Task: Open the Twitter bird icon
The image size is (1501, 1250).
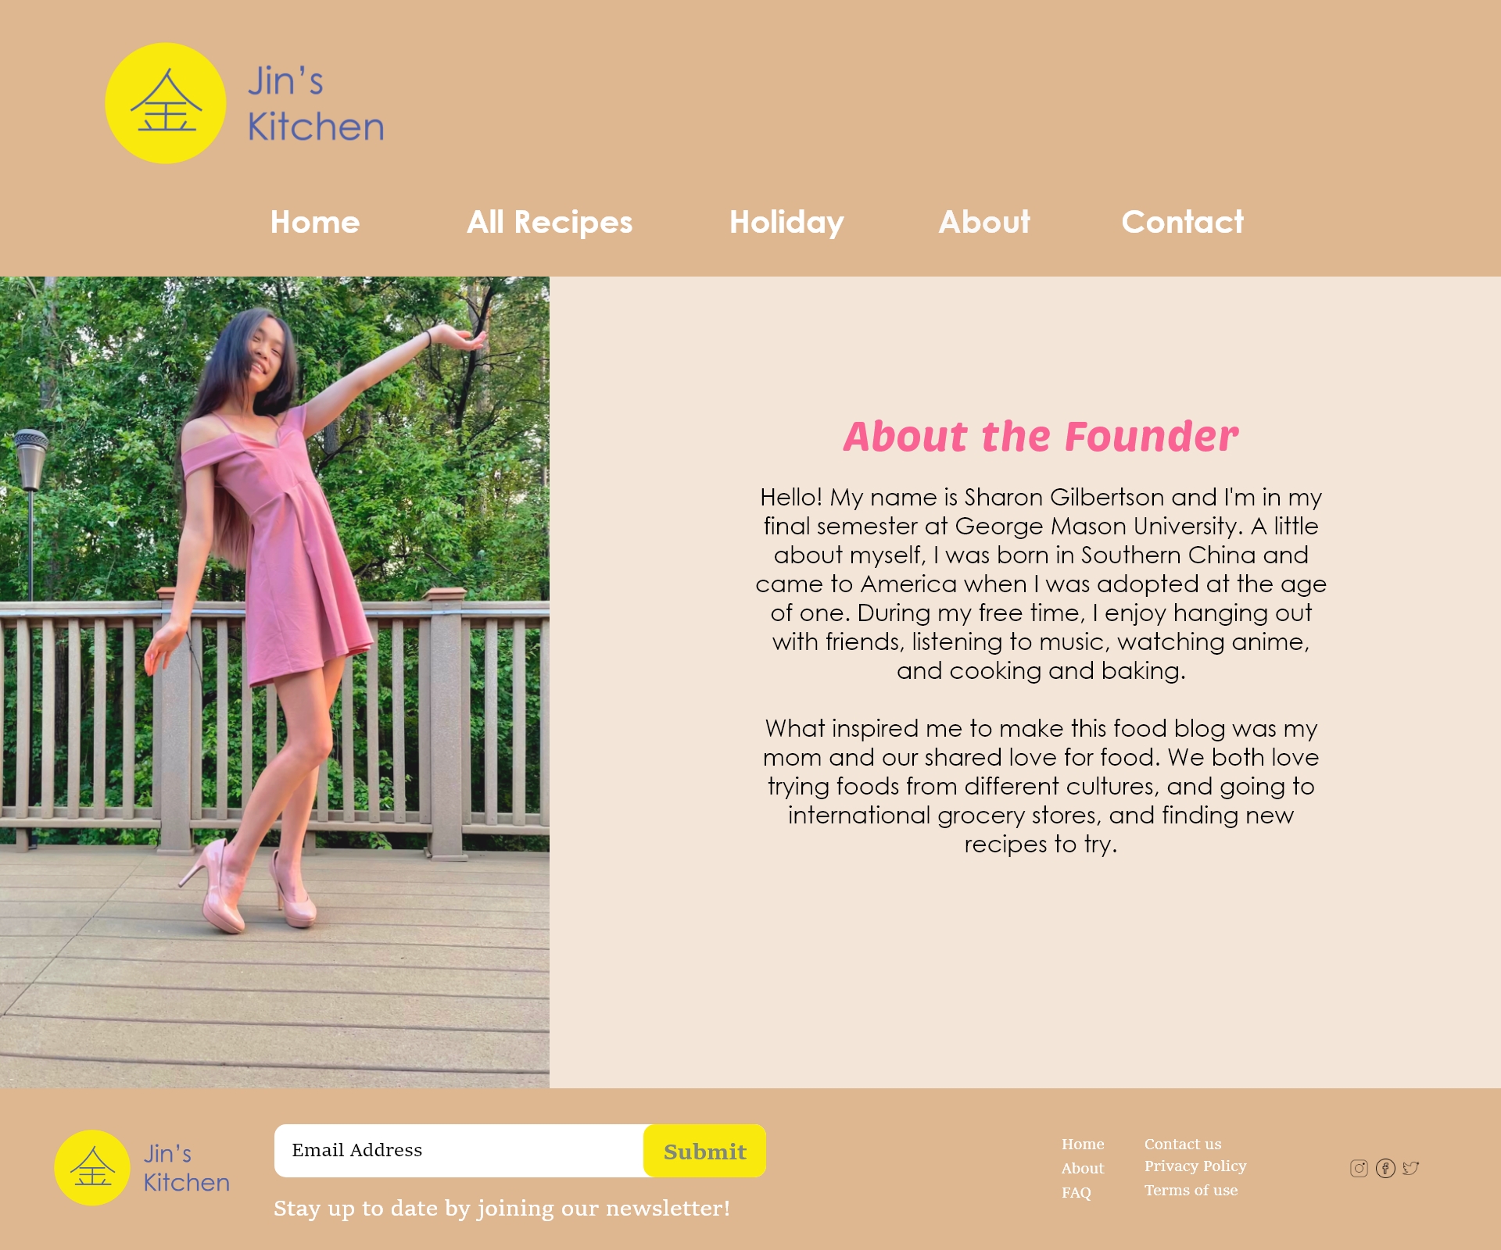Action: coord(1411,1168)
